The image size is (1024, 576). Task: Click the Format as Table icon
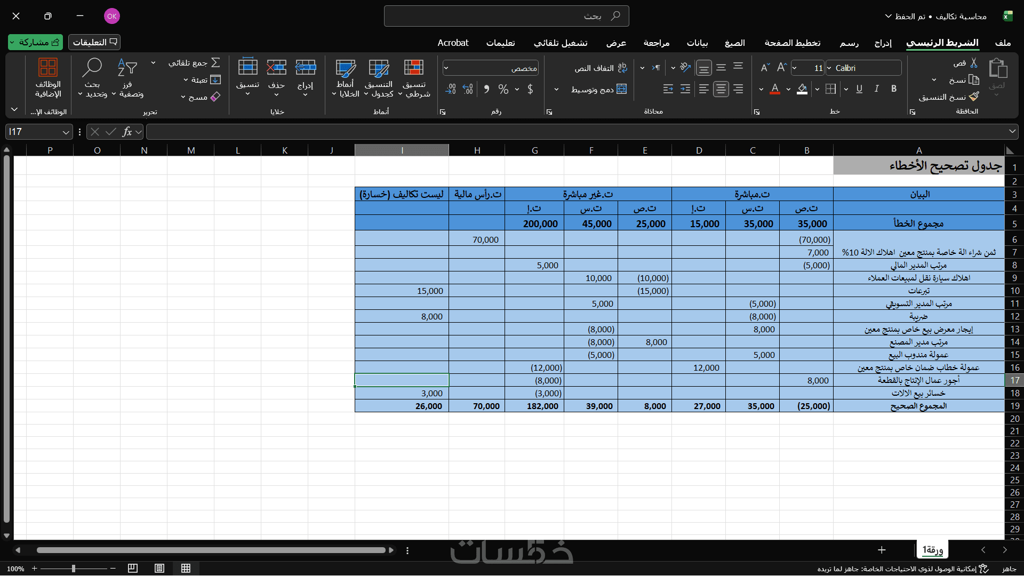click(379, 68)
